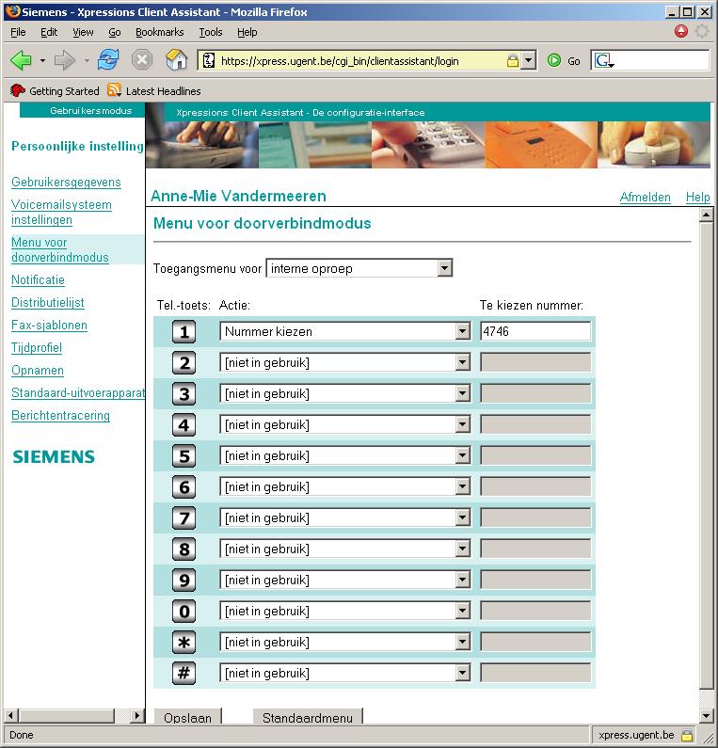Click the Reload page icon
Image resolution: width=718 pixels, height=748 pixels.
tap(108, 60)
